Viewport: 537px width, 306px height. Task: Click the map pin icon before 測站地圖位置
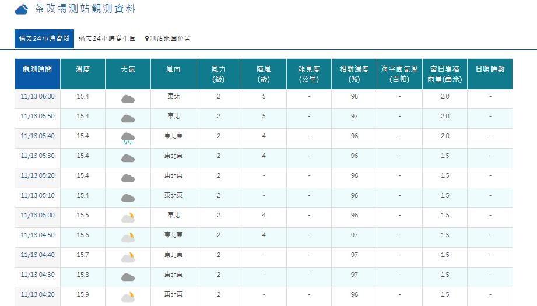[146, 38]
